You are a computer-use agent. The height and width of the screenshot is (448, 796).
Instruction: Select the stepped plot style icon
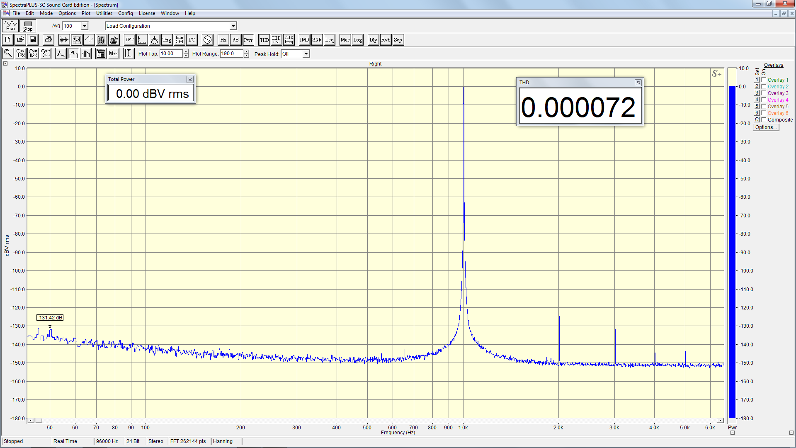[73, 54]
